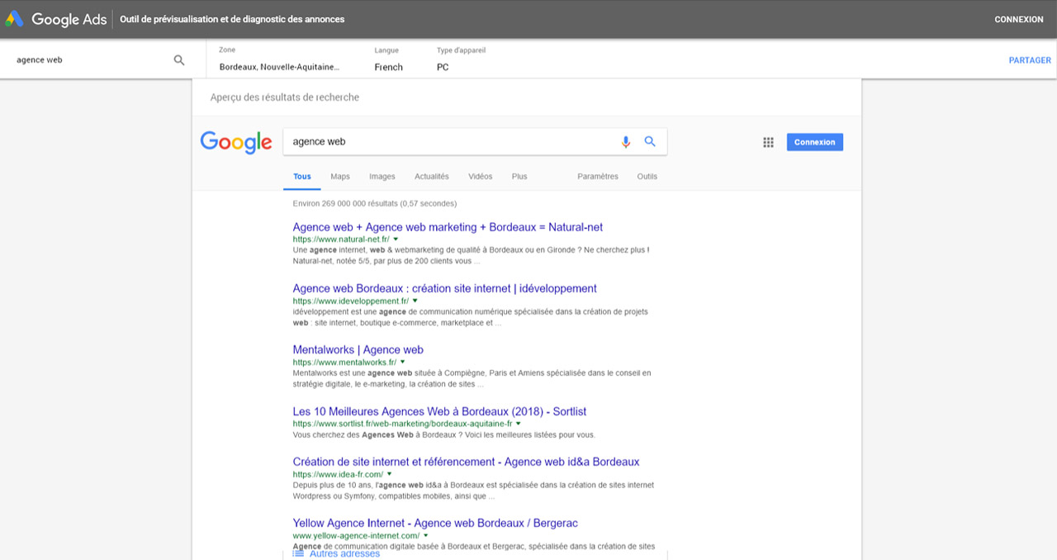Open Paramètres in search options
The image size is (1057, 560).
(x=598, y=176)
